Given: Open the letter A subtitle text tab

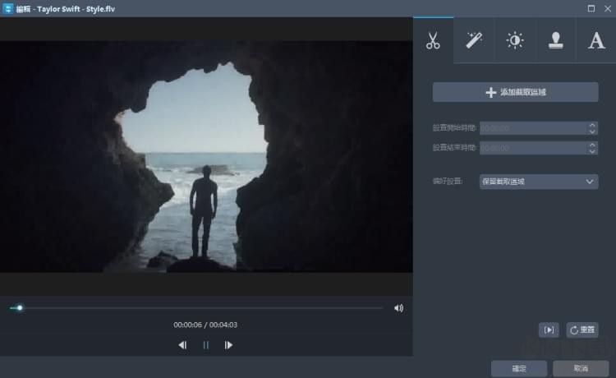Looking at the screenshot, I should pos(596,40).
